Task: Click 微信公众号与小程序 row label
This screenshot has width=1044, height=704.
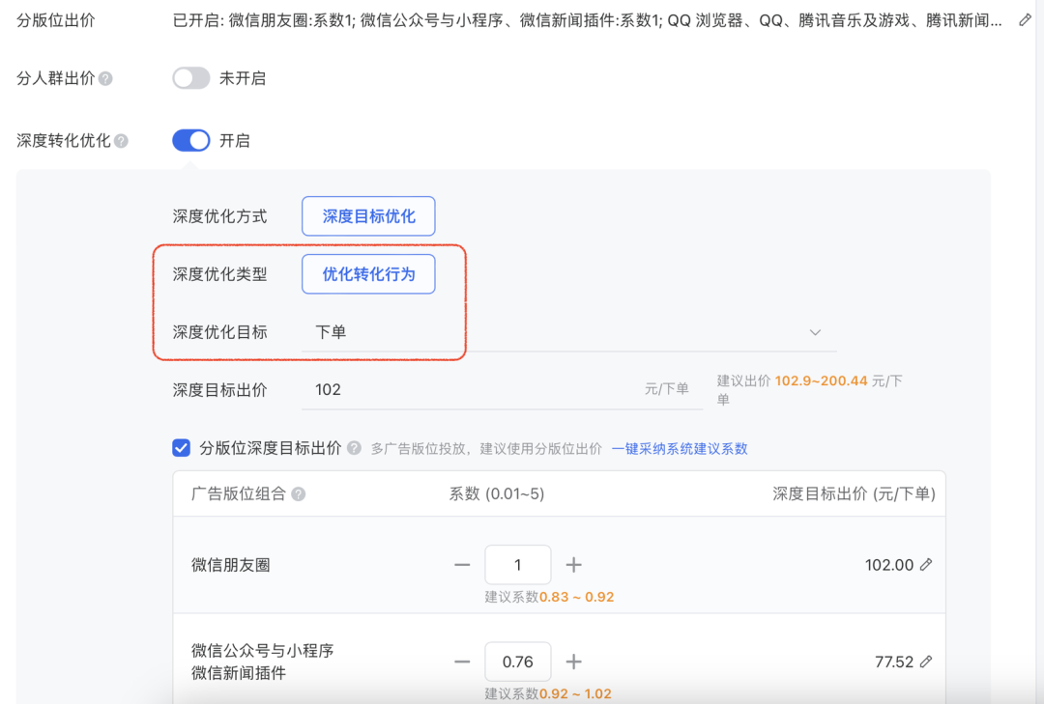Action: (x=262, y=651)
